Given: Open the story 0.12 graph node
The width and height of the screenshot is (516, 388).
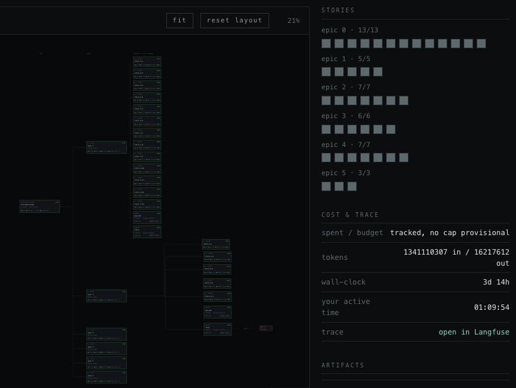Looking at the screenshot, I should pos(147,192).
